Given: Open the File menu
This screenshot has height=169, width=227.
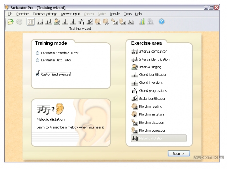Looking at the screenshot, I should (10, 14).
